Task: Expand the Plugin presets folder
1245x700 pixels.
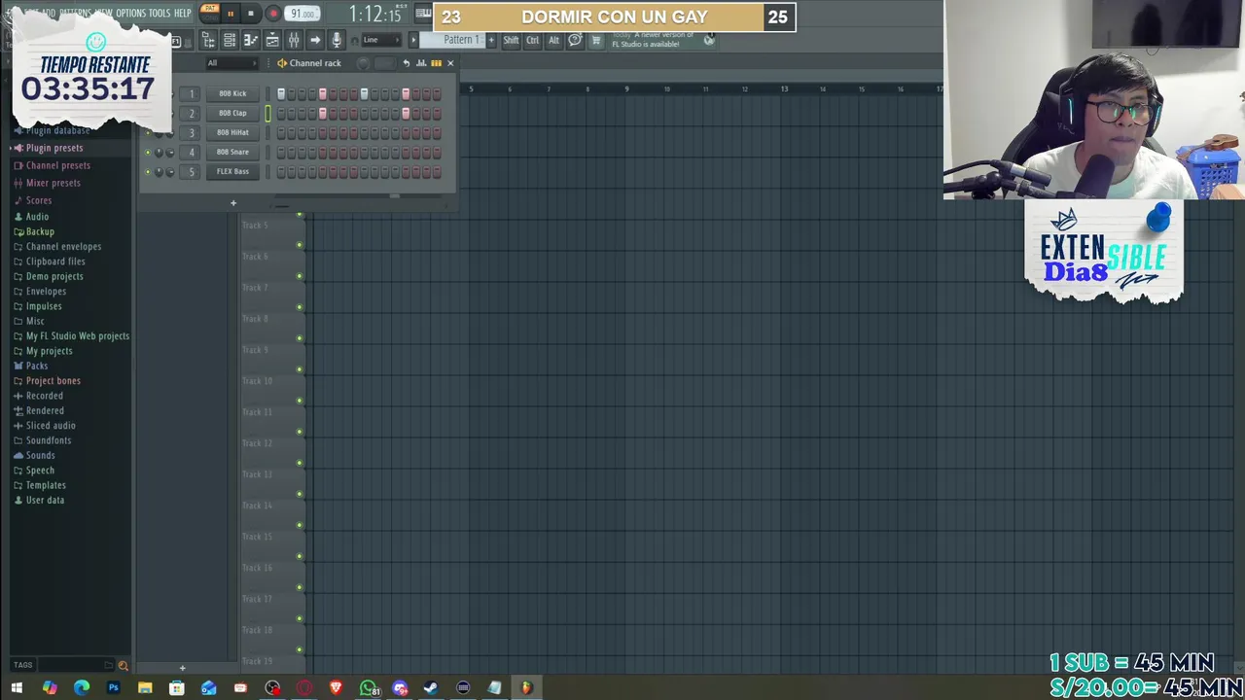Action: [x=54, y=148]
